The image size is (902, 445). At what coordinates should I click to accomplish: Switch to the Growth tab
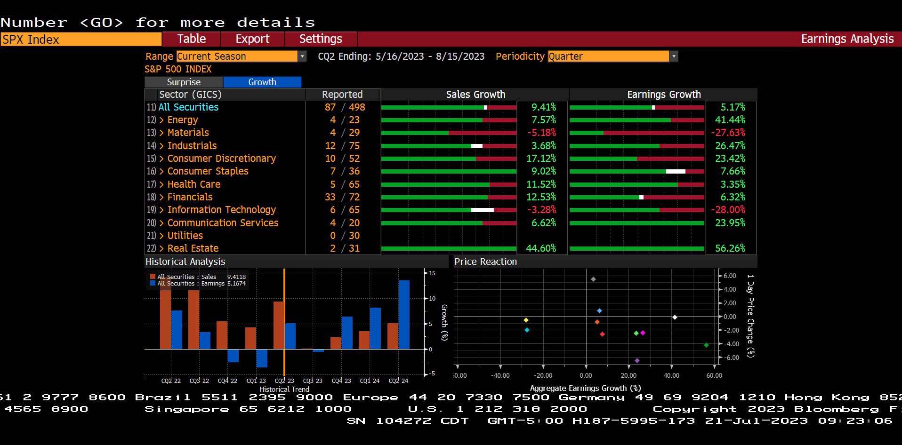click(262, 82)
